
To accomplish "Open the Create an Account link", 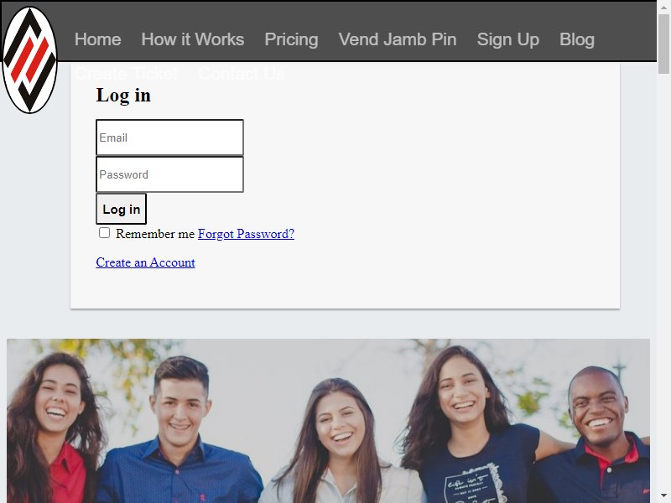I will click(x=145, y=262).
